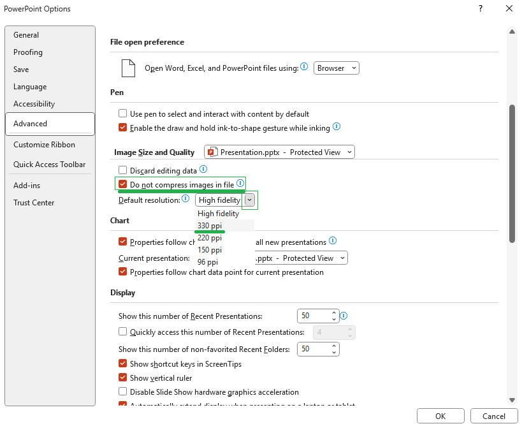The width and height of the screenshot is (522, 426).
Task: Toggle 'Quickly access this number of Recent Presentations'
Action: point(123,332)
